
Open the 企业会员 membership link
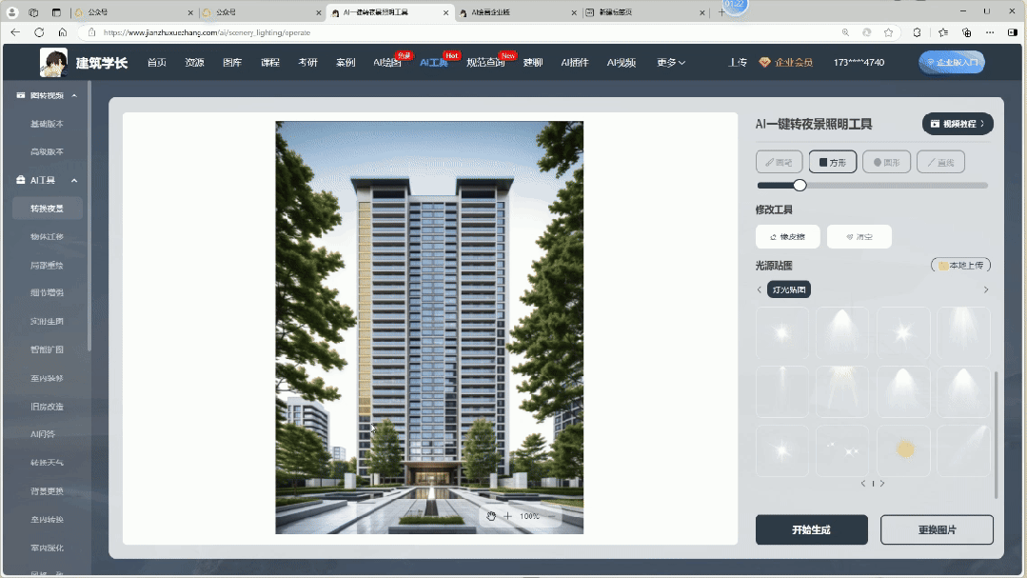[x=786, y=62]
